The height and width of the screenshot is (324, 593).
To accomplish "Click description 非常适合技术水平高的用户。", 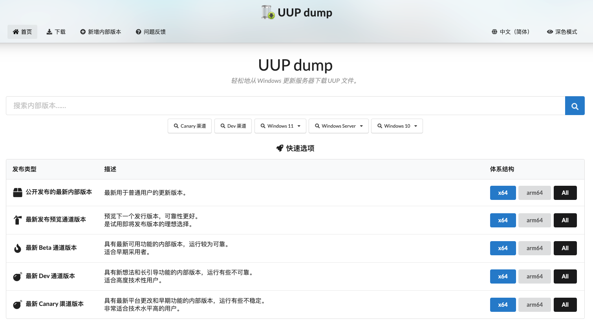I will (143, 309).
